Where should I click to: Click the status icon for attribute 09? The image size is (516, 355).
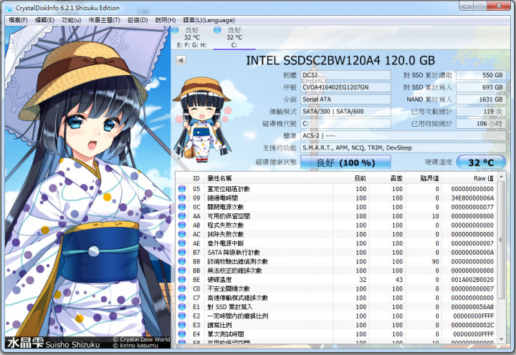(182, 198)
